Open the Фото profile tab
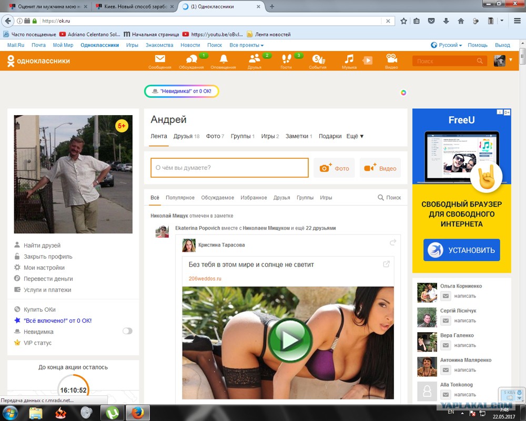The height and width of the screenshot is (421, 526). [x=215, y=136]
